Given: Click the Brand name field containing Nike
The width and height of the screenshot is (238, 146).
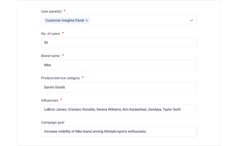Looking at the screenshot, I should [x=119, y=65].
